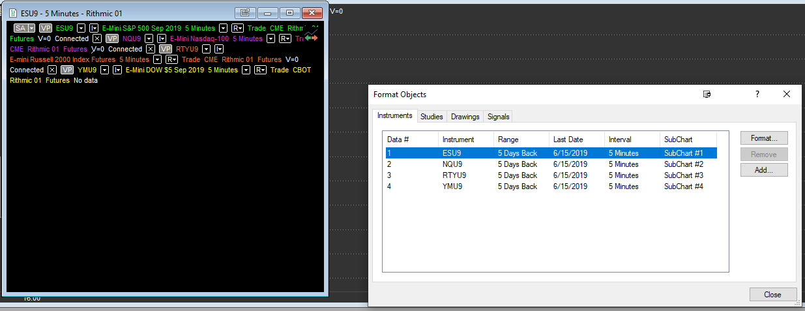Click the R range icon on the Russell 2000 line

[x=171, y=59]
